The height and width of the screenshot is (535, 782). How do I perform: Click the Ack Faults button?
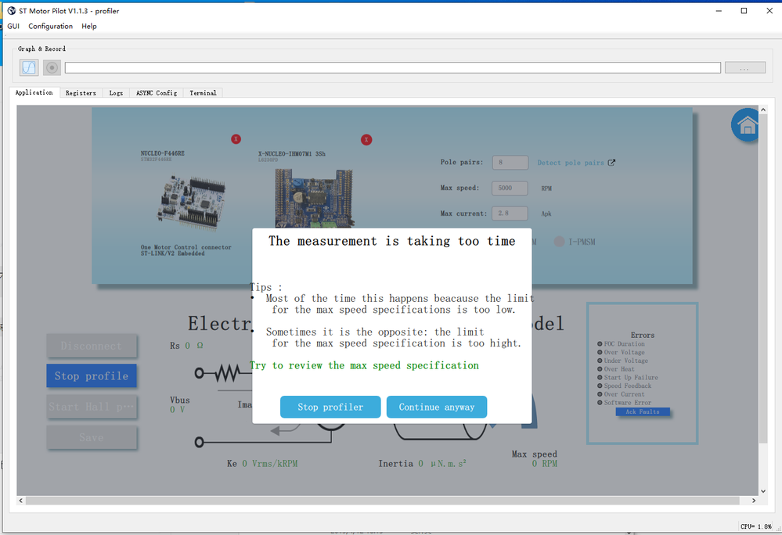(x=643, y=411)
